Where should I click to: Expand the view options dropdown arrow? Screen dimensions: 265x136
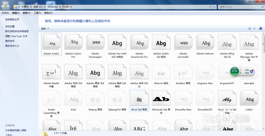(254, 29)
